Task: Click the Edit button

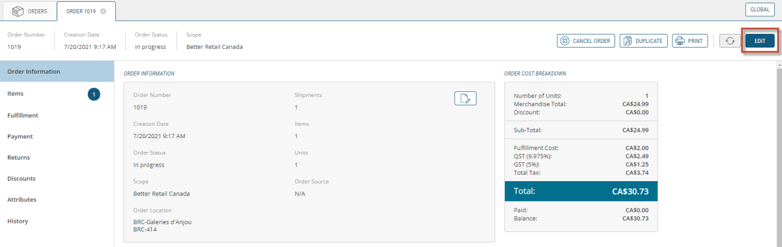Action: click(760, 40)
